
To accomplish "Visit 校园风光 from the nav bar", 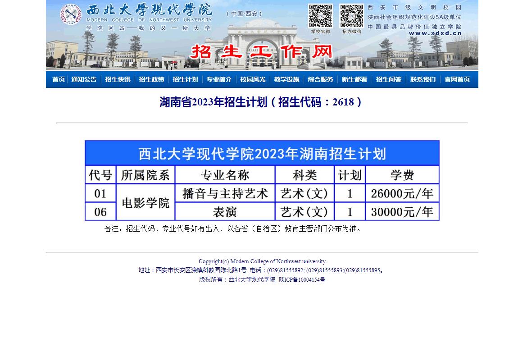I will [x=253, y=79].
